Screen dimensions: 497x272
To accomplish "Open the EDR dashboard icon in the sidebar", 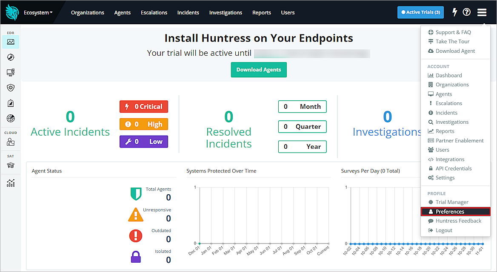I will pos(11,42).
